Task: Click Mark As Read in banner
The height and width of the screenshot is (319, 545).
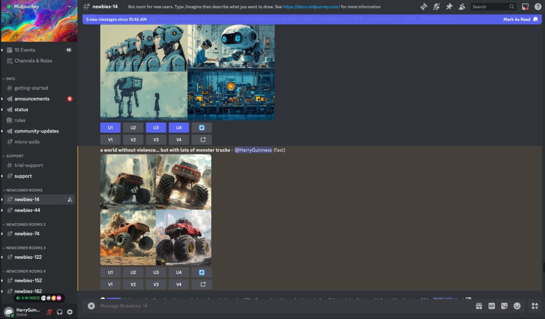Action: [x=516, y=19]
